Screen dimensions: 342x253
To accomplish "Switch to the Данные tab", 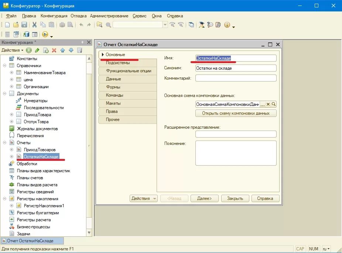I will point(127,79).
